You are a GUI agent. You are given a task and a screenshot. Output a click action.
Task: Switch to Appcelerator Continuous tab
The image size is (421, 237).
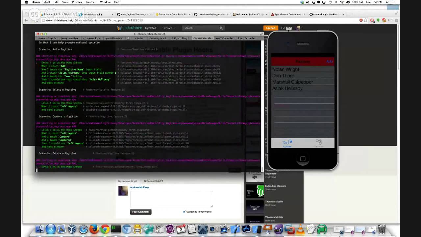coord(288,14)
